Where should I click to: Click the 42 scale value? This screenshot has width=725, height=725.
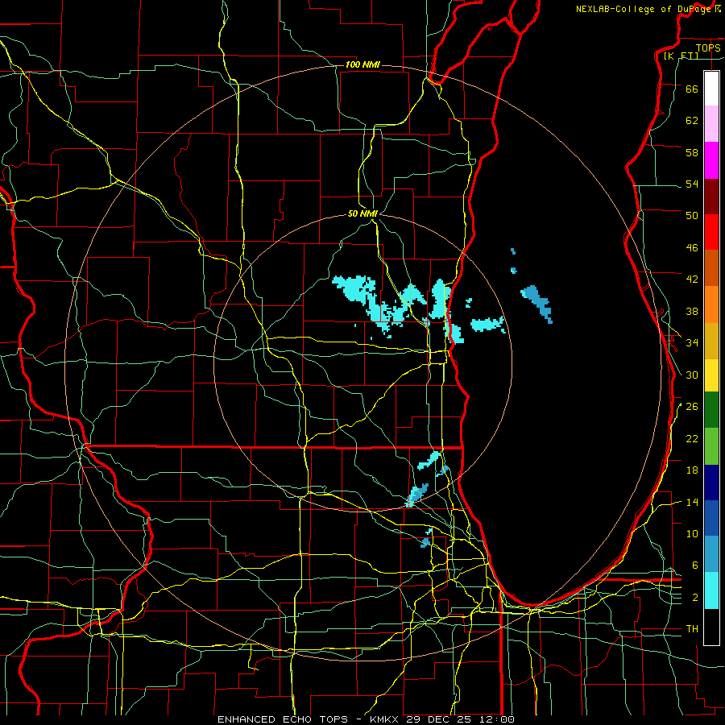692,280
